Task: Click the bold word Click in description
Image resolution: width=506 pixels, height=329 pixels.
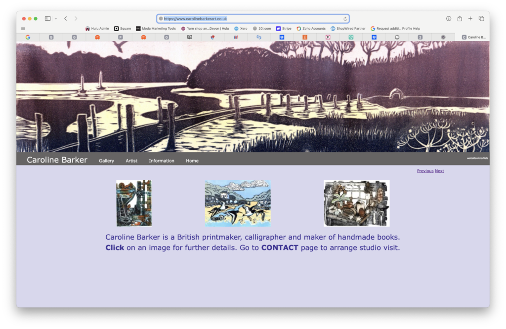Action: click(115, 247)
